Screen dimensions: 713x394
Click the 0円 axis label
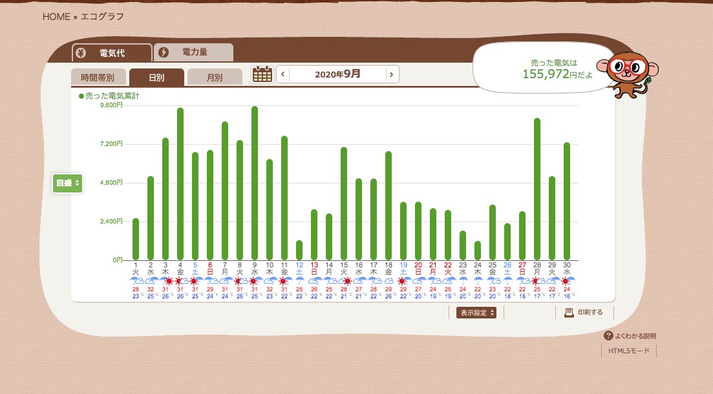pos(118,260)
